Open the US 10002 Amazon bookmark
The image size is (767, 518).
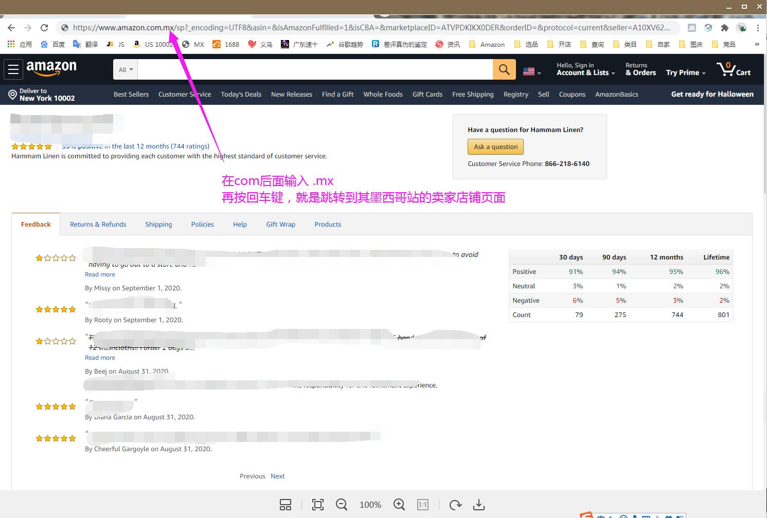click(153, 44)
